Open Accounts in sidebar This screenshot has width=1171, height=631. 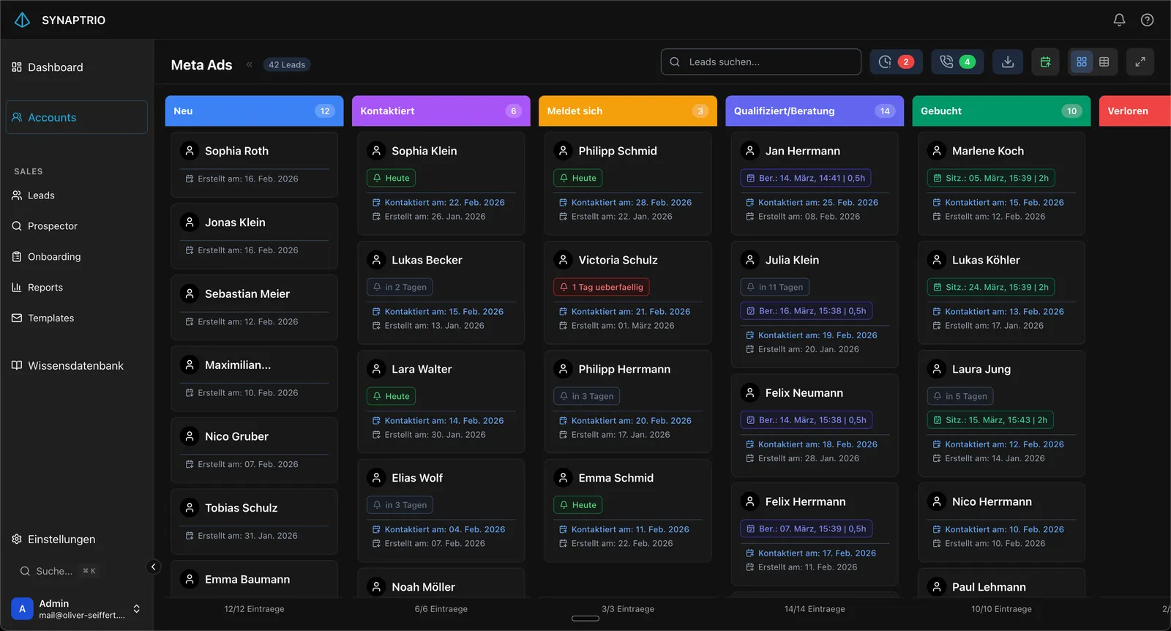76,117
